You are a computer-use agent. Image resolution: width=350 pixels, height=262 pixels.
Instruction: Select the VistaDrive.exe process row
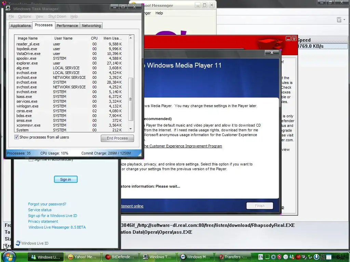[71, 54]
